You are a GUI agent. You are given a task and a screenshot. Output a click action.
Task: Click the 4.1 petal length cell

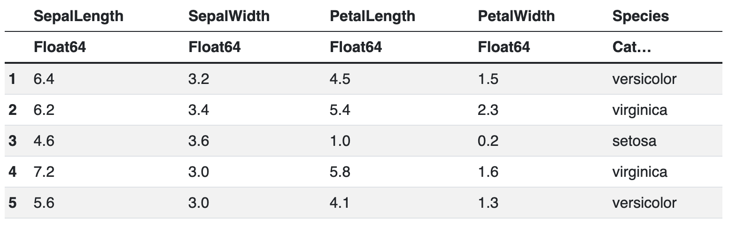340,203
